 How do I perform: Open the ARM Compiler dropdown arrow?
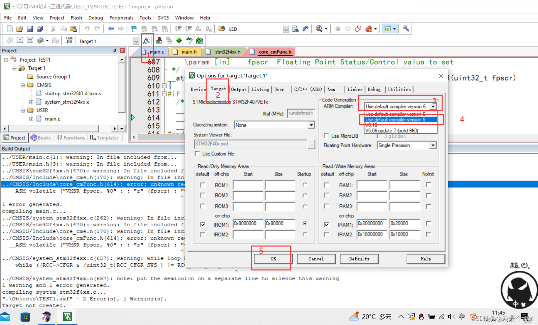click(x=433, y=106)
